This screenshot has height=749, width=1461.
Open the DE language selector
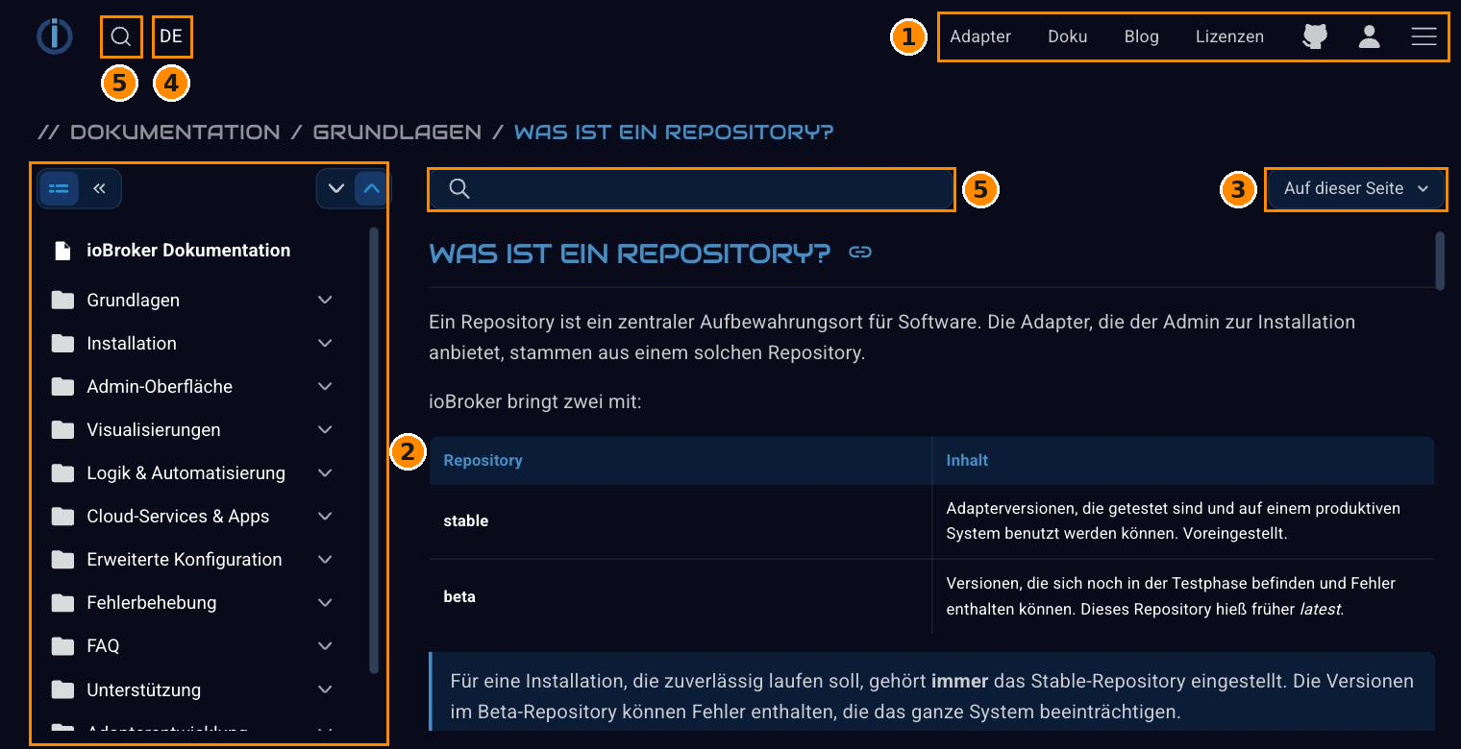click(171, 36)
